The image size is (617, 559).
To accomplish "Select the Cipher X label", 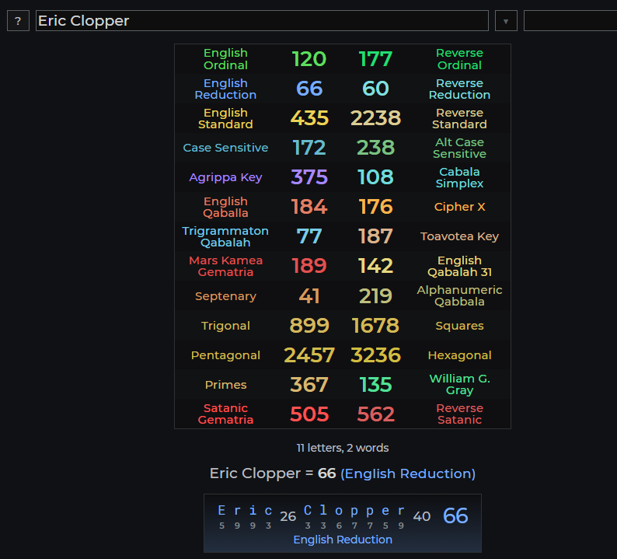I will pos(459,207).
